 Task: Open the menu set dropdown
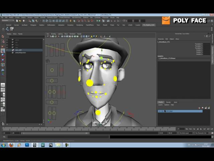[x=8, y=20]
